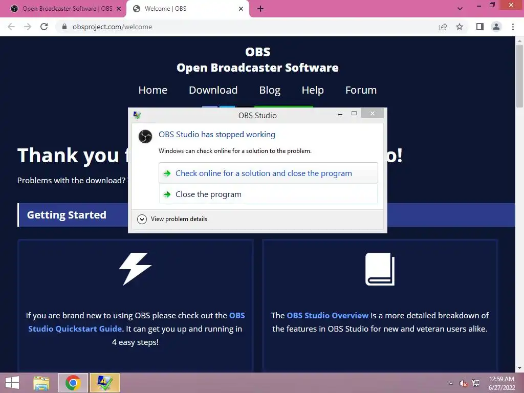524x393 pixels.
Task: Open the Help nav link
Action: coord(313,90)
